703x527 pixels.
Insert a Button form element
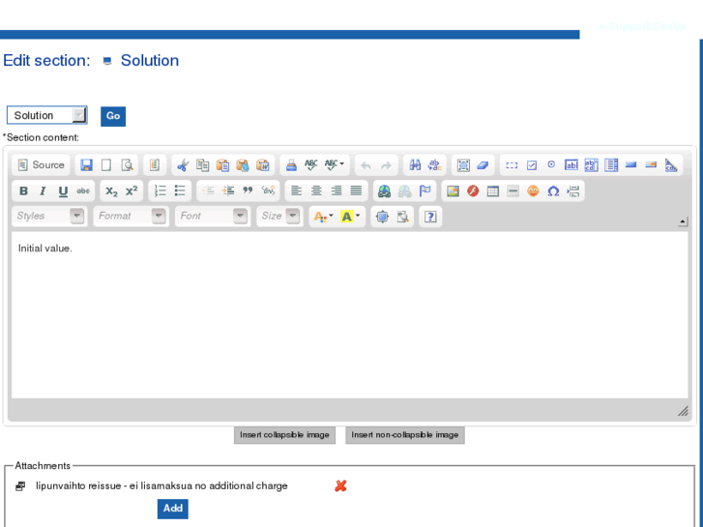click(x=630, y=164)
